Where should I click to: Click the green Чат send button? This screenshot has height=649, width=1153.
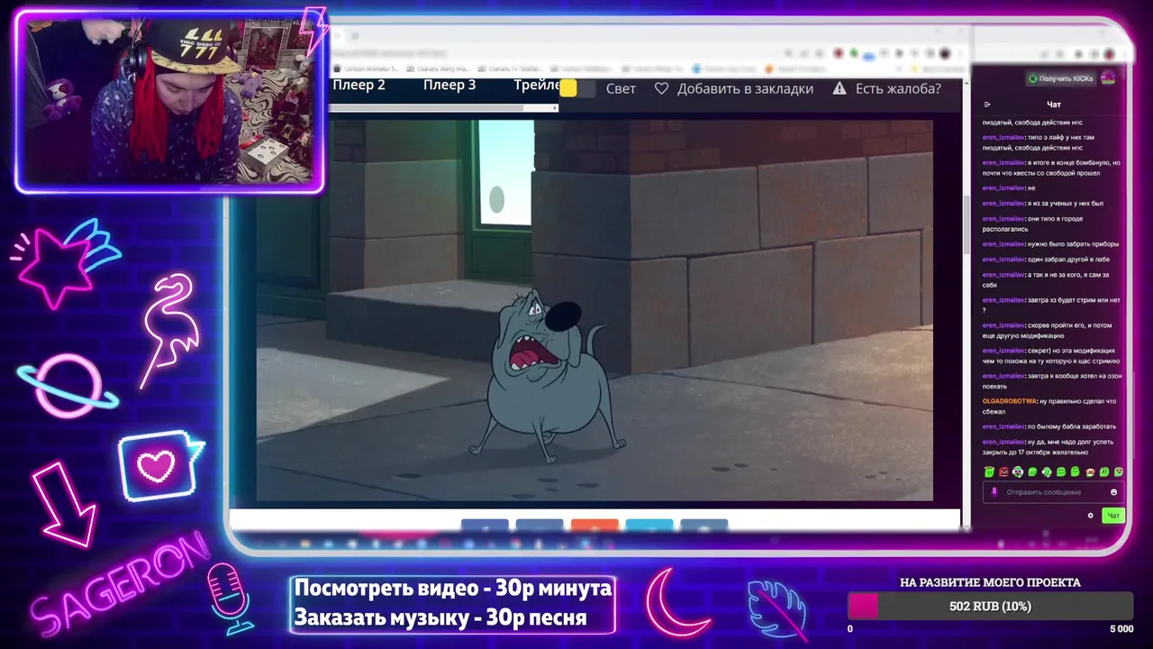(x=1113, y=516)
